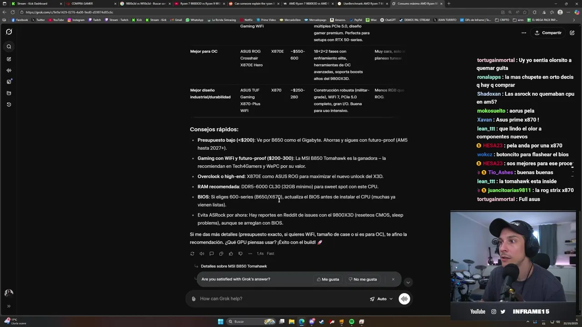Image resolution: width=582 pixels, height=327 pixels.
Task: Open the user avatar at sidebar bottom
Action: point(9,293)
